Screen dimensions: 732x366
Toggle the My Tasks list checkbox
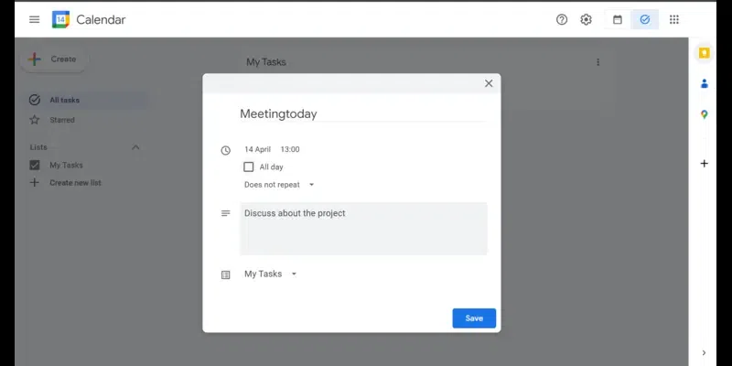click(x=35, y=166)
